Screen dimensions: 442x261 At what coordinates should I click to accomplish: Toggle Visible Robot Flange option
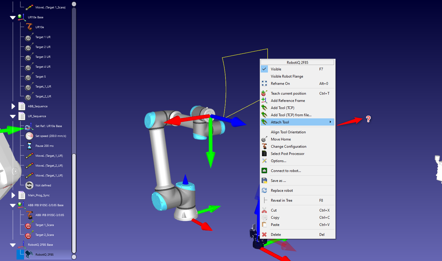pos(287,76)
